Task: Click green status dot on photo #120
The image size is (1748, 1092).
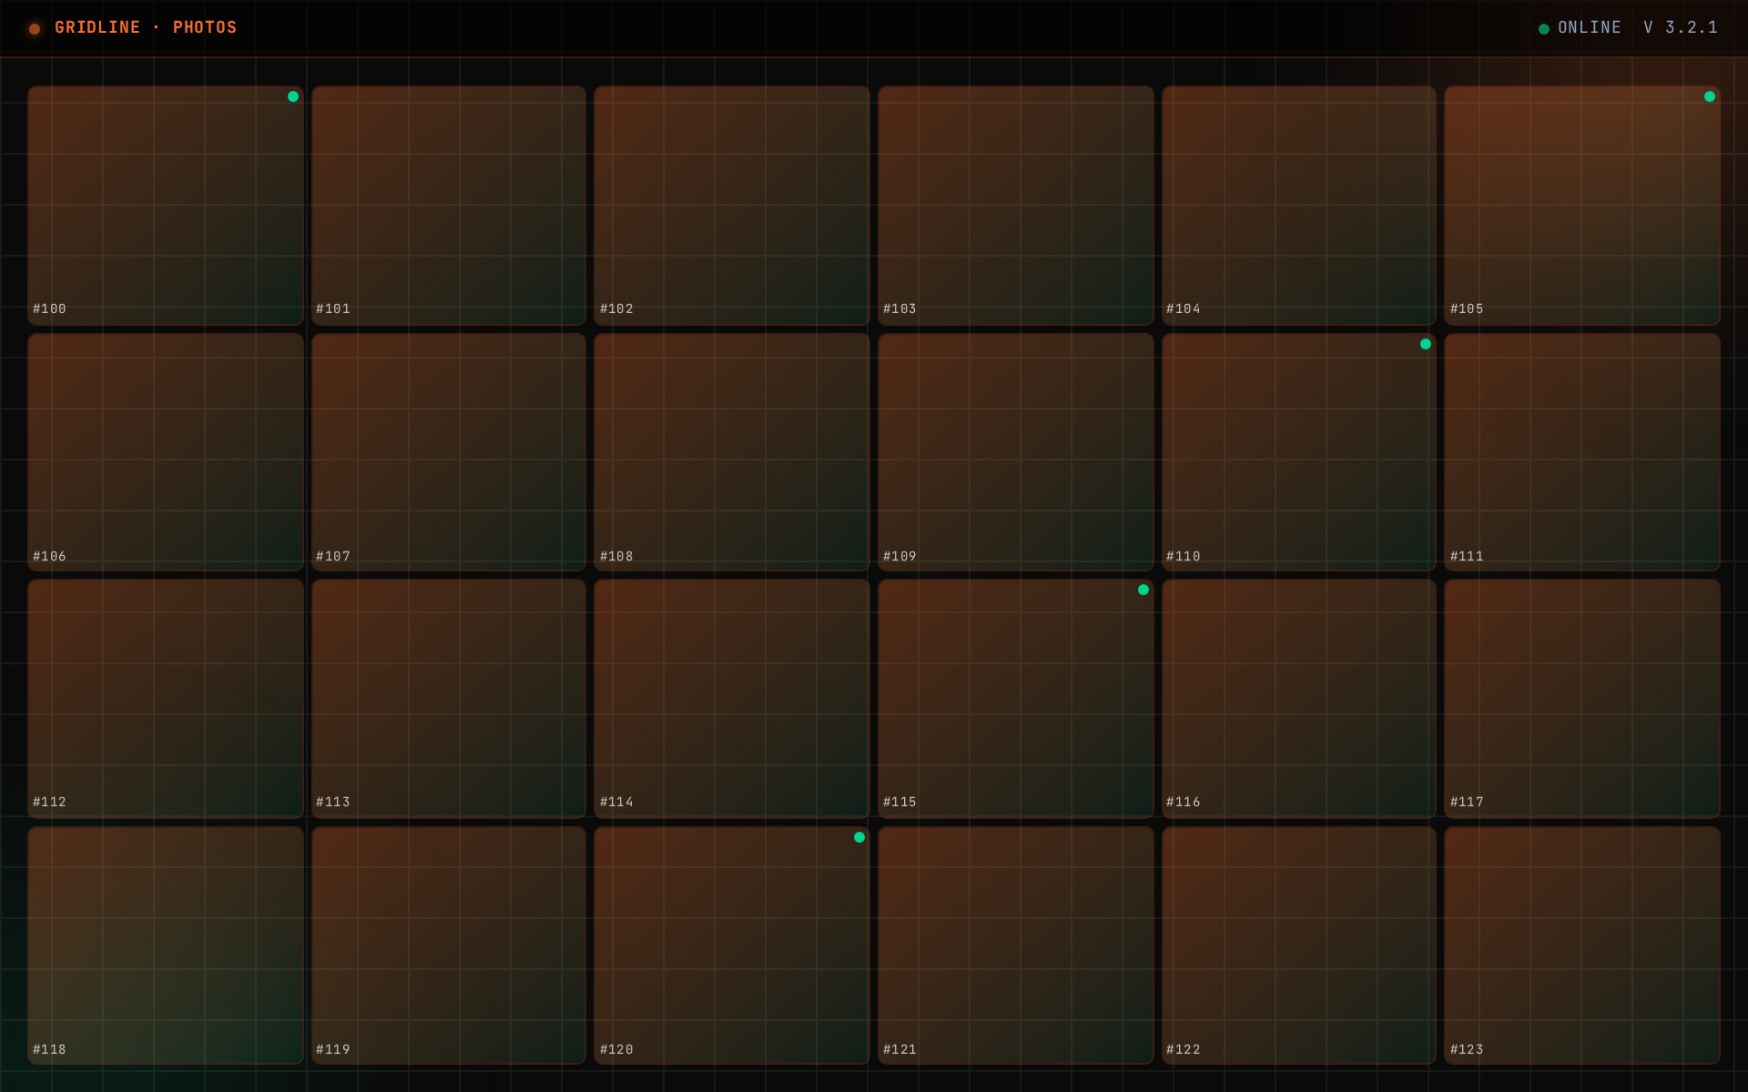Action: point(859,837)
